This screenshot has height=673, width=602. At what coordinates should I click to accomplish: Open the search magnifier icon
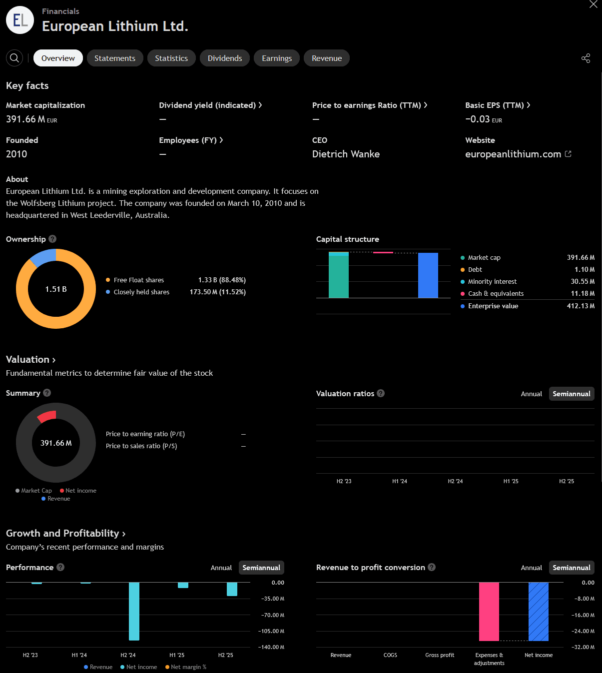[x=14, y=58]
